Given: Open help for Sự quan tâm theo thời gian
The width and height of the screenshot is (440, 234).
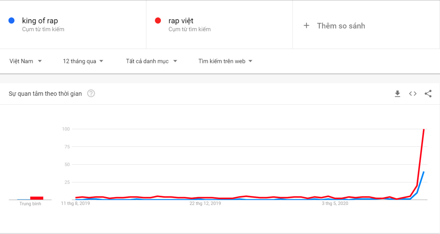Looking at the screenshot, I should (x=91, y=94).
